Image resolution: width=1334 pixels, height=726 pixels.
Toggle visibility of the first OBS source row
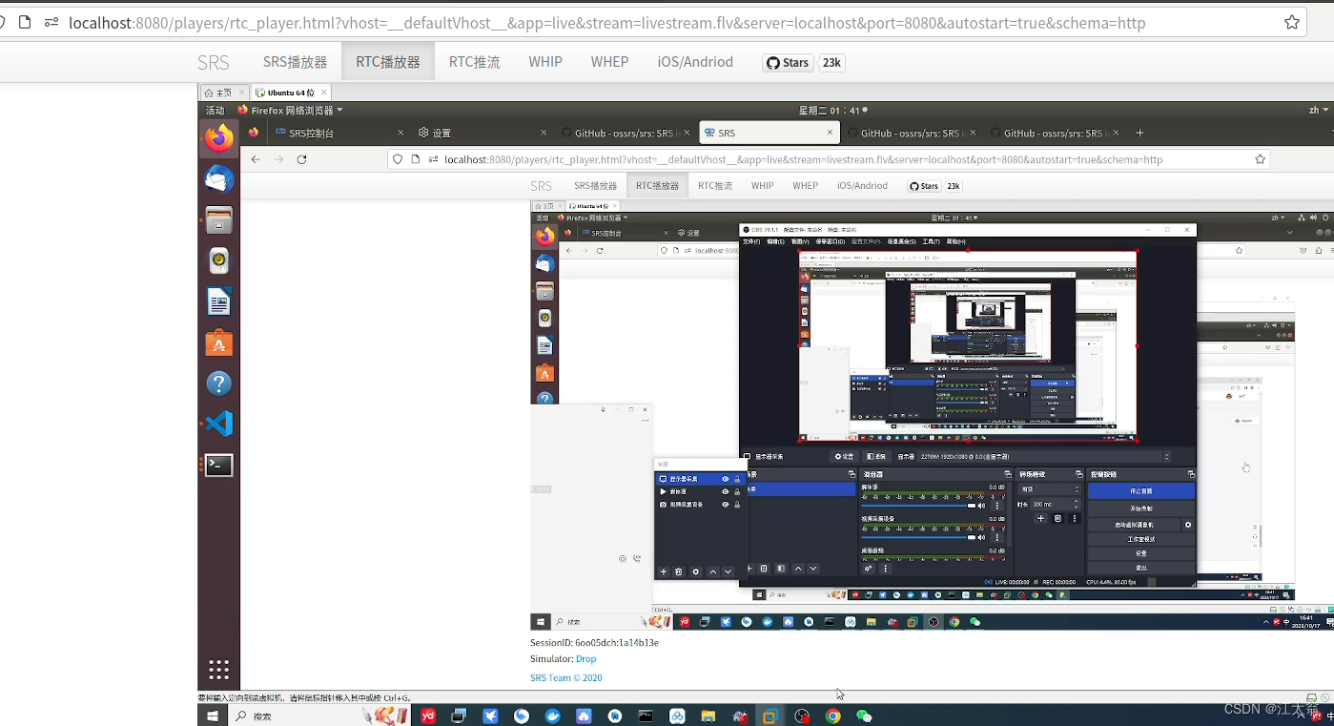725,479
